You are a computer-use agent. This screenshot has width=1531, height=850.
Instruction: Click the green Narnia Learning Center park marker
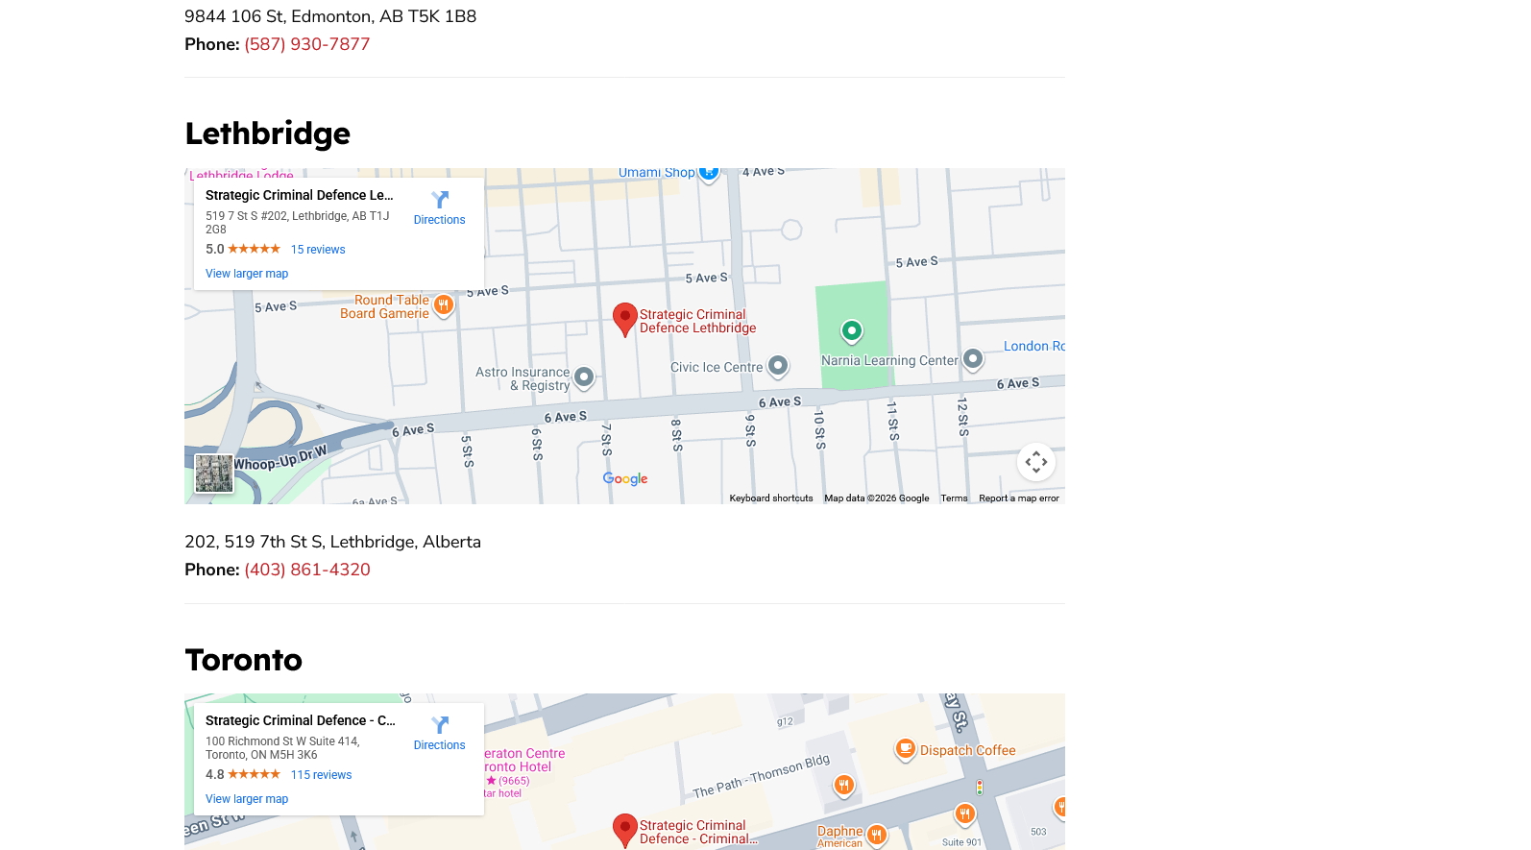[x=852, y=332]
